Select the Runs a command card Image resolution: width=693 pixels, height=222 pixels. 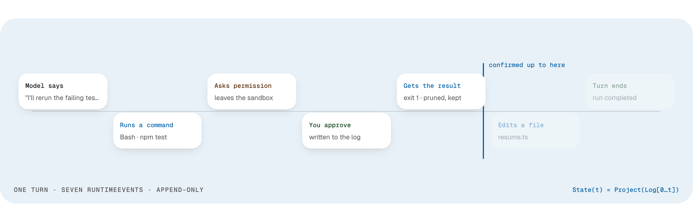157,131
